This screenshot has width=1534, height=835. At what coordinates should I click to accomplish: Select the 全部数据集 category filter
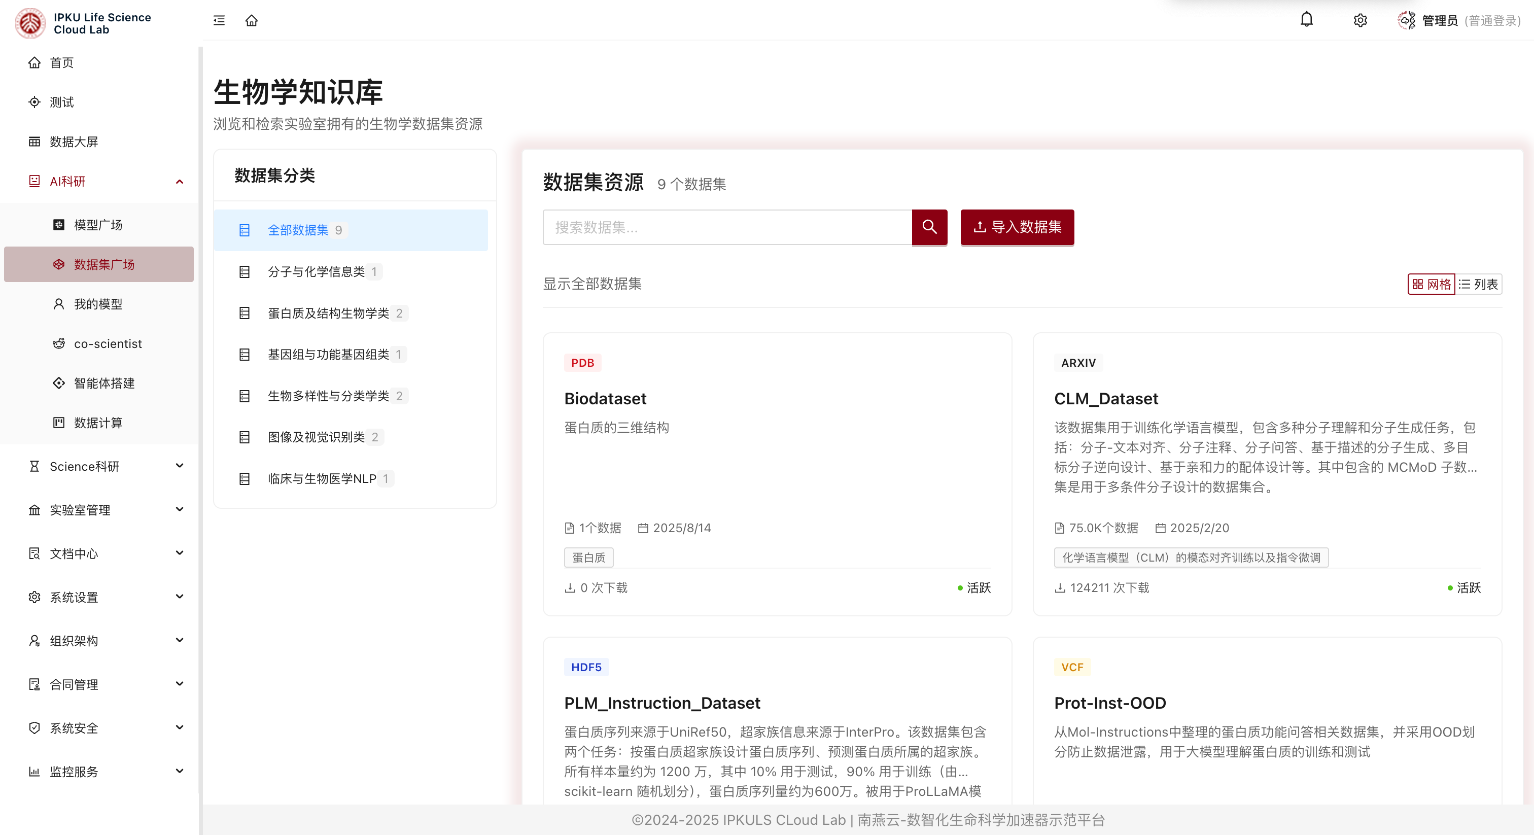point(298,230)
